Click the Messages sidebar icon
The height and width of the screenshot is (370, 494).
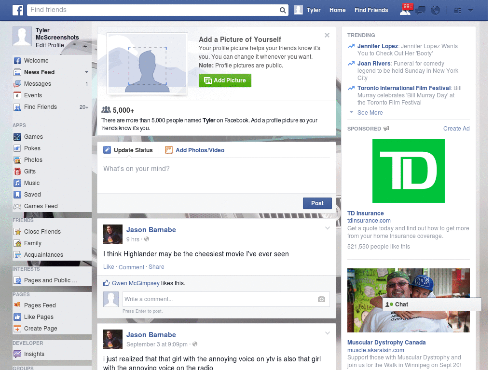17,84
